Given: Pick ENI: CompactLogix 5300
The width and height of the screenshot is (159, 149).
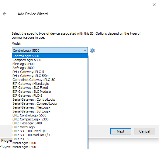Looking at the screenshot, I should point(50,119).
